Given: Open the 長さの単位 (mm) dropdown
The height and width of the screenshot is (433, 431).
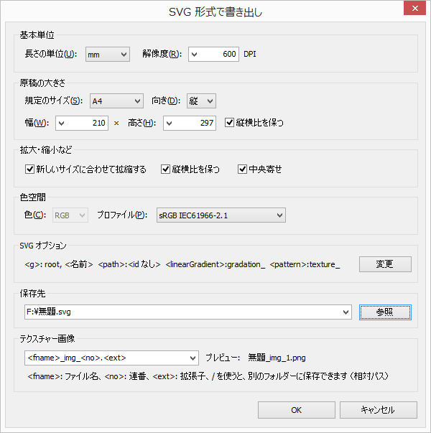Looking at the screenshot, I should pyautogui.click(x=108, y=55).
